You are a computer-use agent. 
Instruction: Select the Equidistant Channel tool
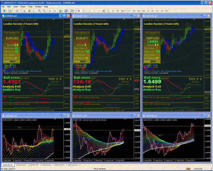pyautogui.click(x=104, y=11)
